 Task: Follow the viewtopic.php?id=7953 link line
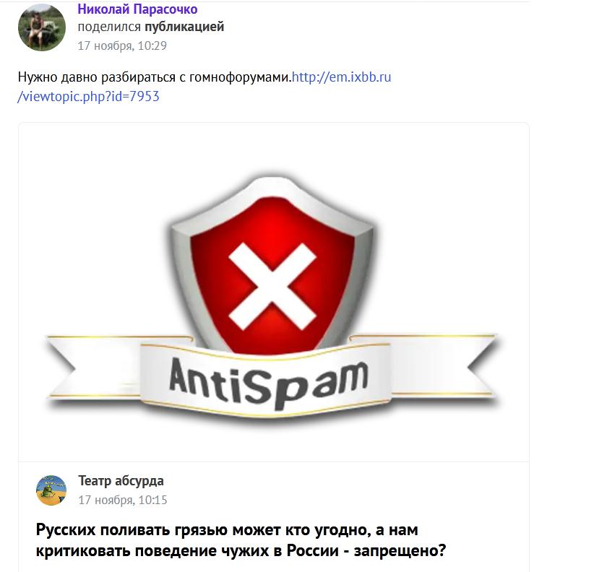point(88,96)
